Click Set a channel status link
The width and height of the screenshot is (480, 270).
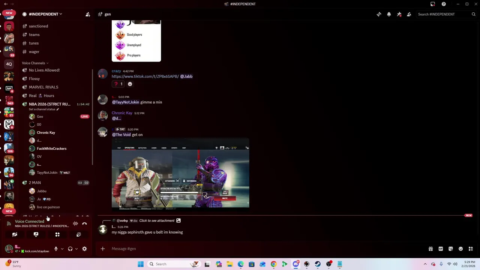tap(44, 109)
